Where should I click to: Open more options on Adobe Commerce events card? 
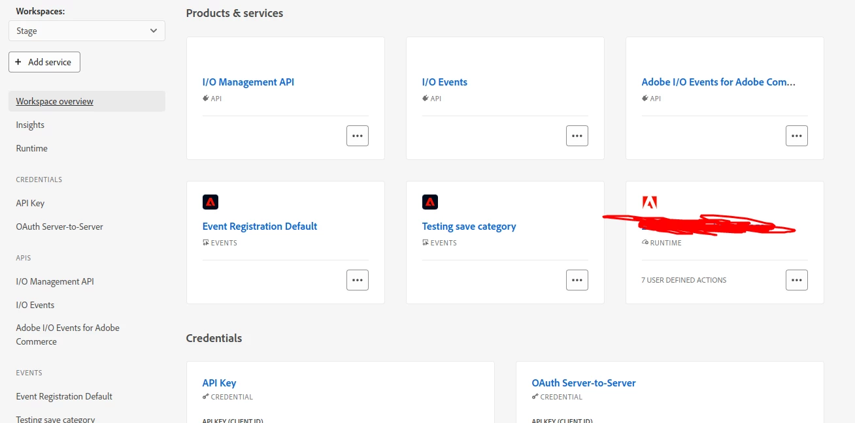[x=797, y=136]
